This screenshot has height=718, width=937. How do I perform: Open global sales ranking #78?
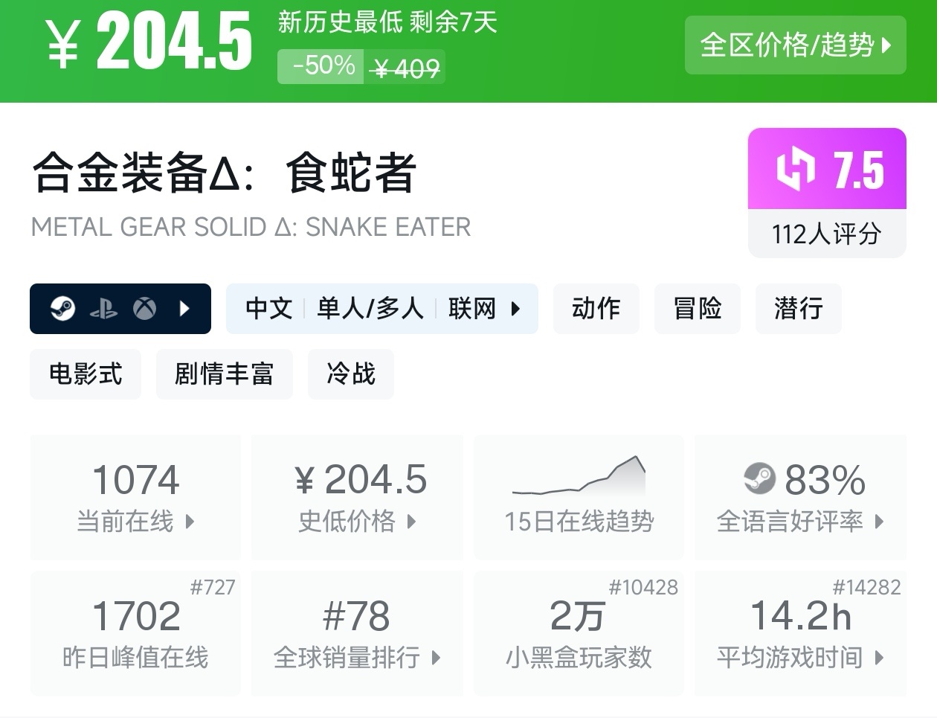point(357,633)
